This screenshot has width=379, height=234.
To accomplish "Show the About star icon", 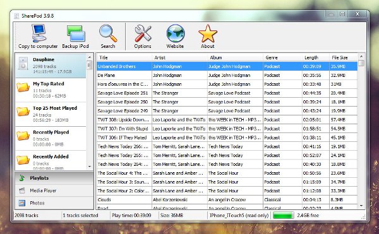I will [208, 37].
